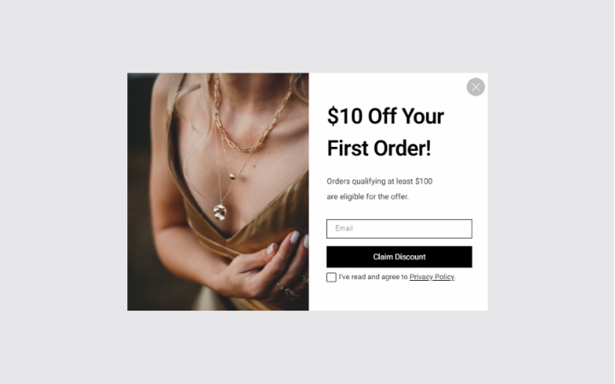Open the Privacy Policy link
The height and width of the screenshot is (384, 615).
point(431,277)
